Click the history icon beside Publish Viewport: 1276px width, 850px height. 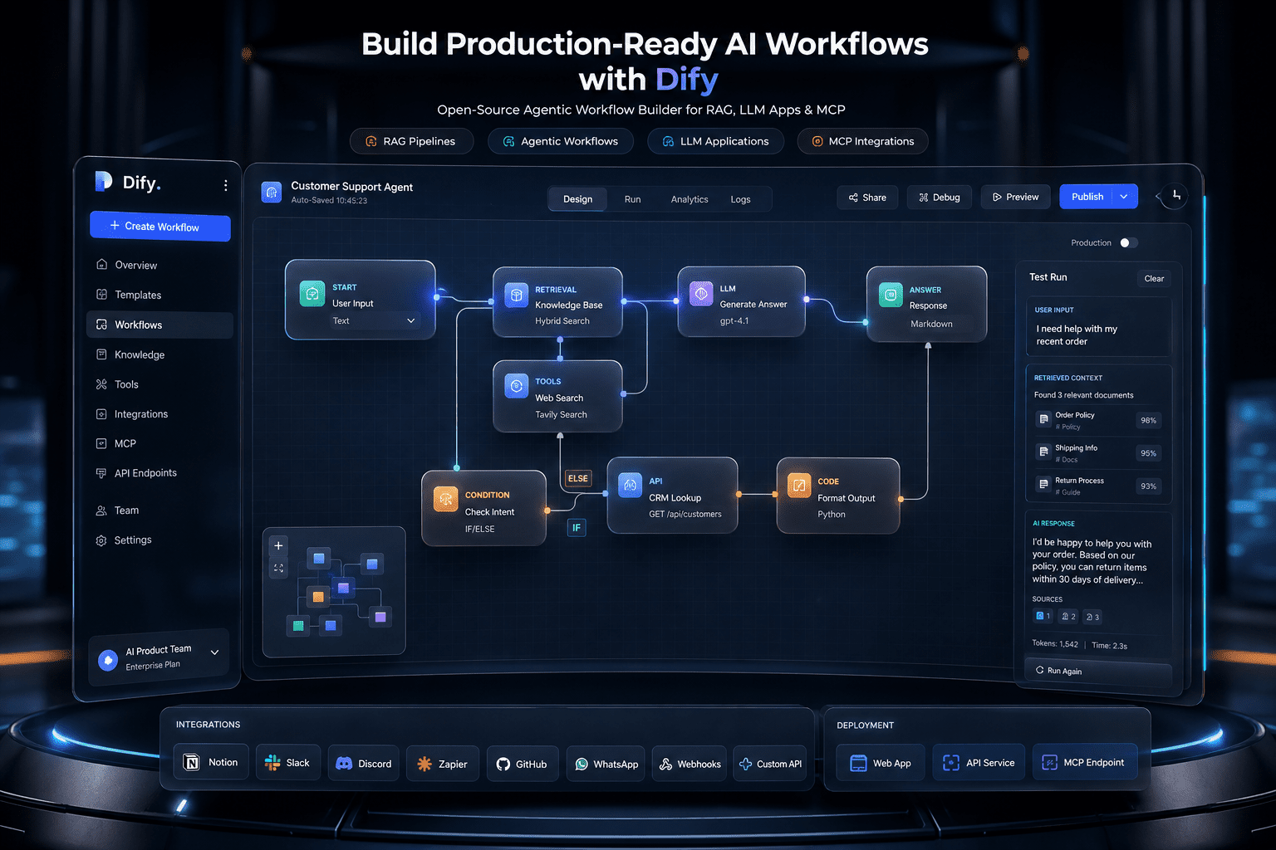(1175, 196)
